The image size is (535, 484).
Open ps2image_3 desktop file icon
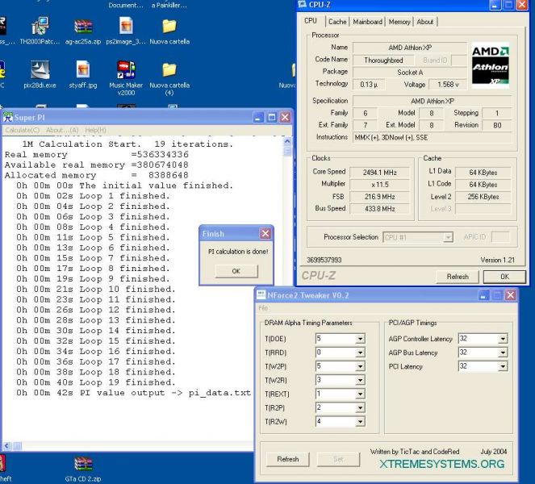[126, 31]
